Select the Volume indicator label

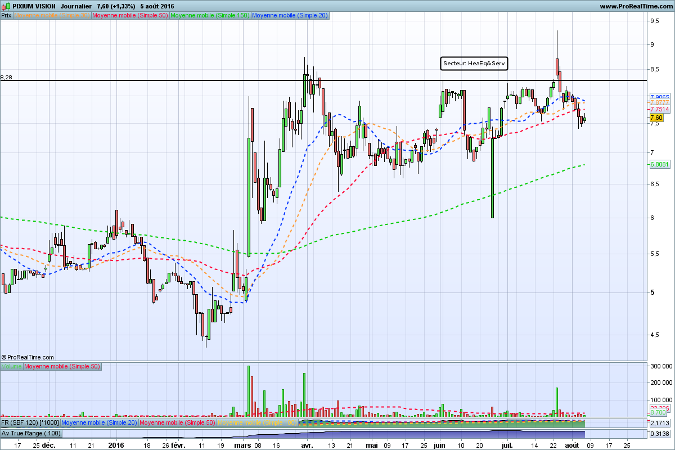(11, 366)
